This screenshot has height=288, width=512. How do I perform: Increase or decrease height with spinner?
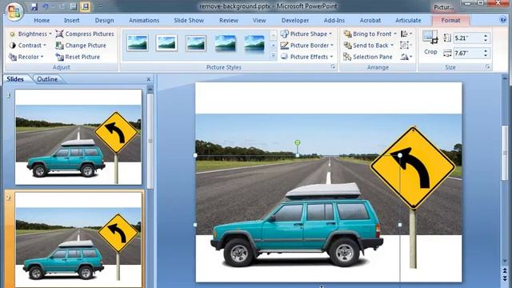tap(486, 38)
